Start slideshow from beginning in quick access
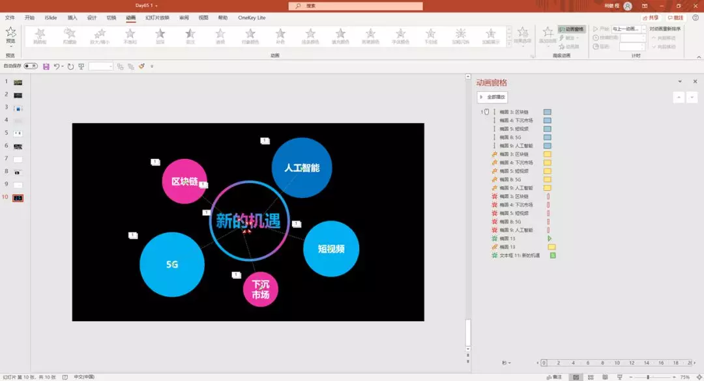 coord(81,66)
